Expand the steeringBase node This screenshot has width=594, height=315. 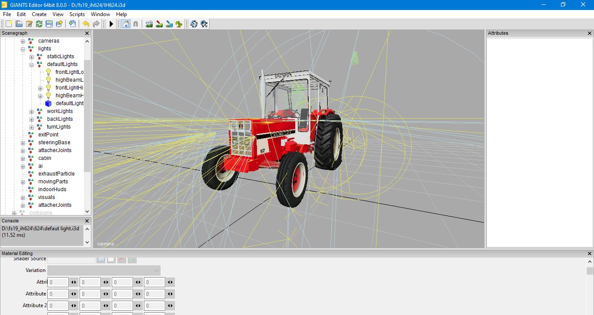pyautogui.click(x=23, y=143)
